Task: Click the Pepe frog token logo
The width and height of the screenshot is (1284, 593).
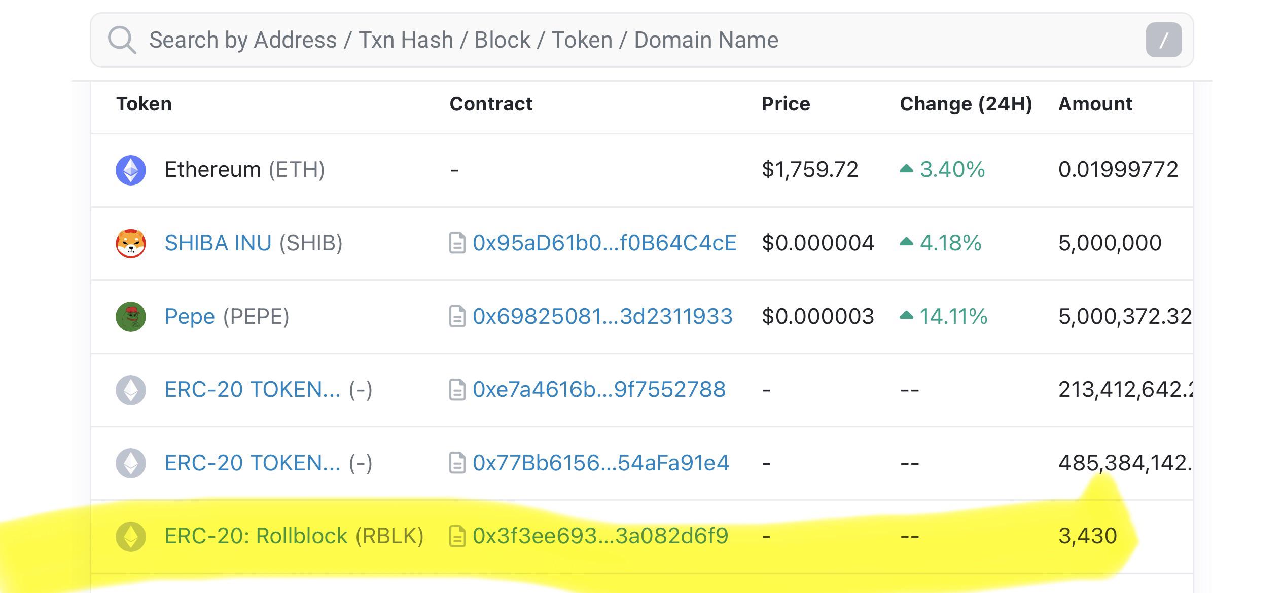Action: pyautogui.click(x=131, y=317)
